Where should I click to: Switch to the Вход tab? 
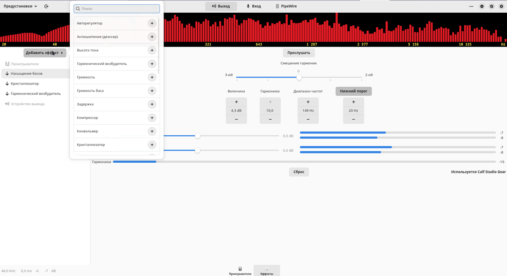[253, 6]
